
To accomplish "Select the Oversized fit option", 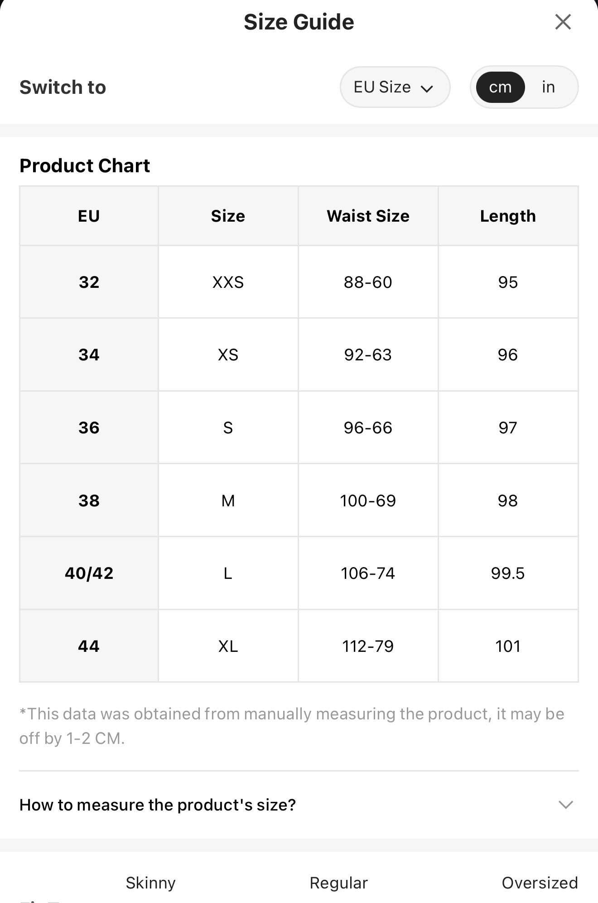I will (x=540, y=883).
